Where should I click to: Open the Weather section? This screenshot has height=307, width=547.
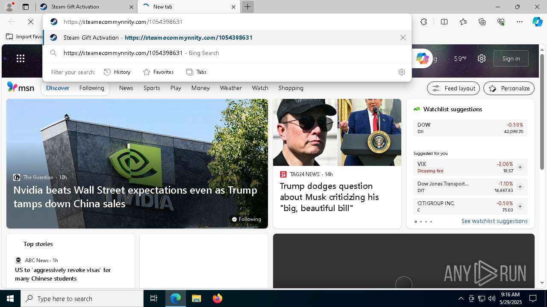coord(231,88)
